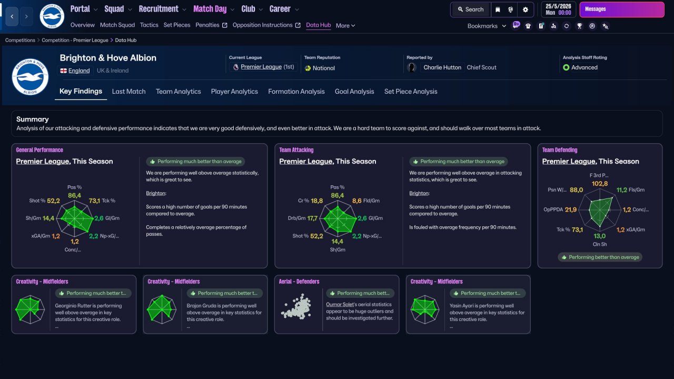Click the circled play icon in bookmarks bar
Image resolution: width=674 pixels, height=379 pixels.
pos(592,26)
